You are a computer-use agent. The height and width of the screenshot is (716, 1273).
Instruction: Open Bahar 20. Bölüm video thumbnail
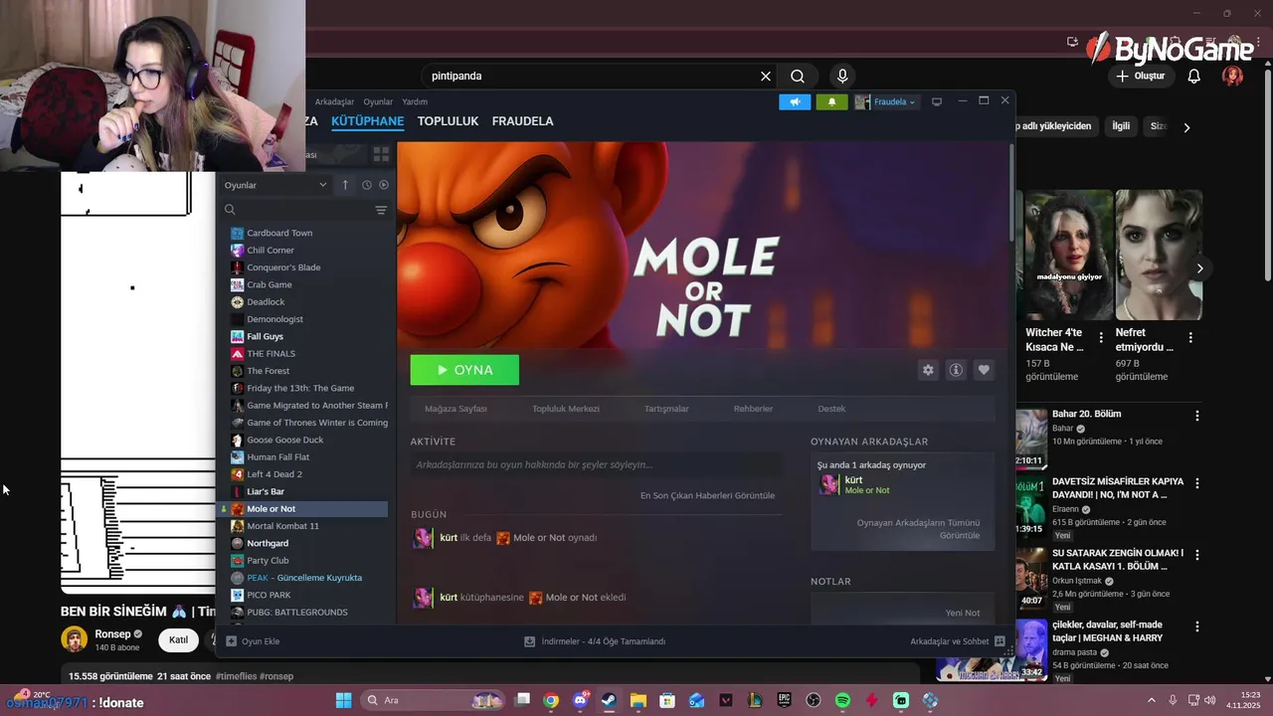pyautogui.click(x=1031, y=438)
